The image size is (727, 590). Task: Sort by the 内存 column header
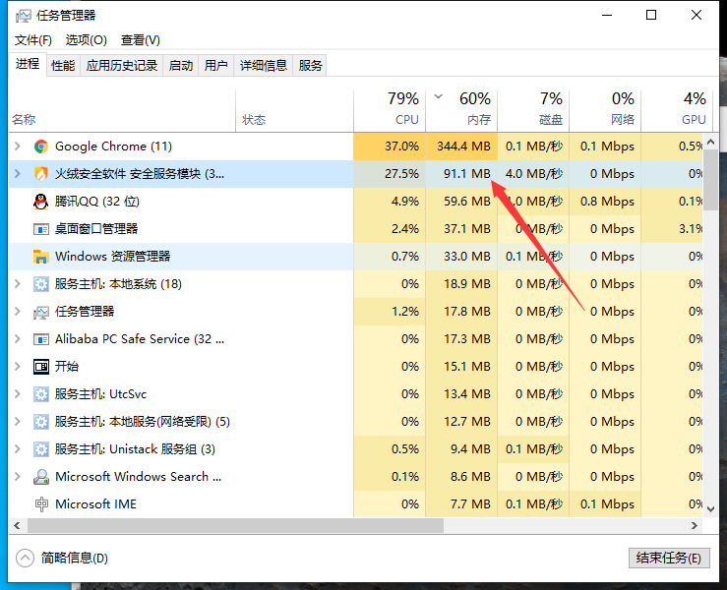point(461,111)
